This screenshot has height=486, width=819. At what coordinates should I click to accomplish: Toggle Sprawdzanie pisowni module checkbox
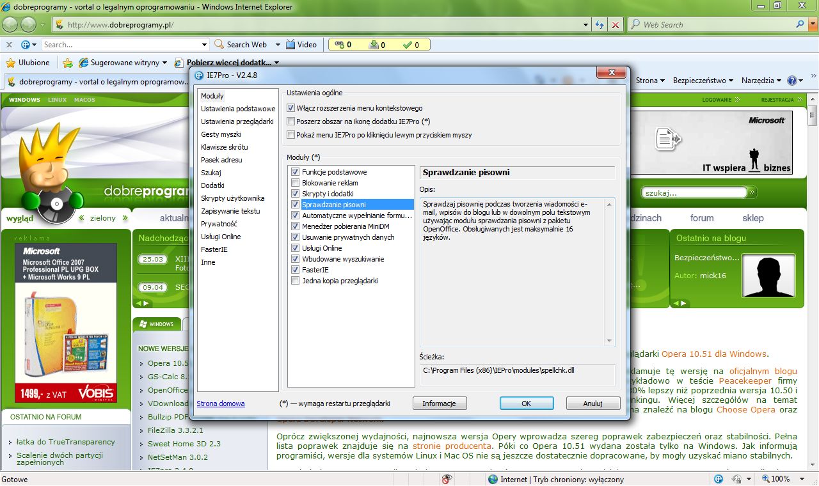coord(295,205)
